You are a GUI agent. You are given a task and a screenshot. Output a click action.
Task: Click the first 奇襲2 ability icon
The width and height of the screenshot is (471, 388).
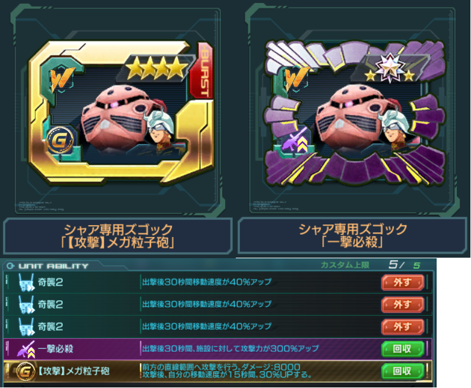(x=26, y=283)
